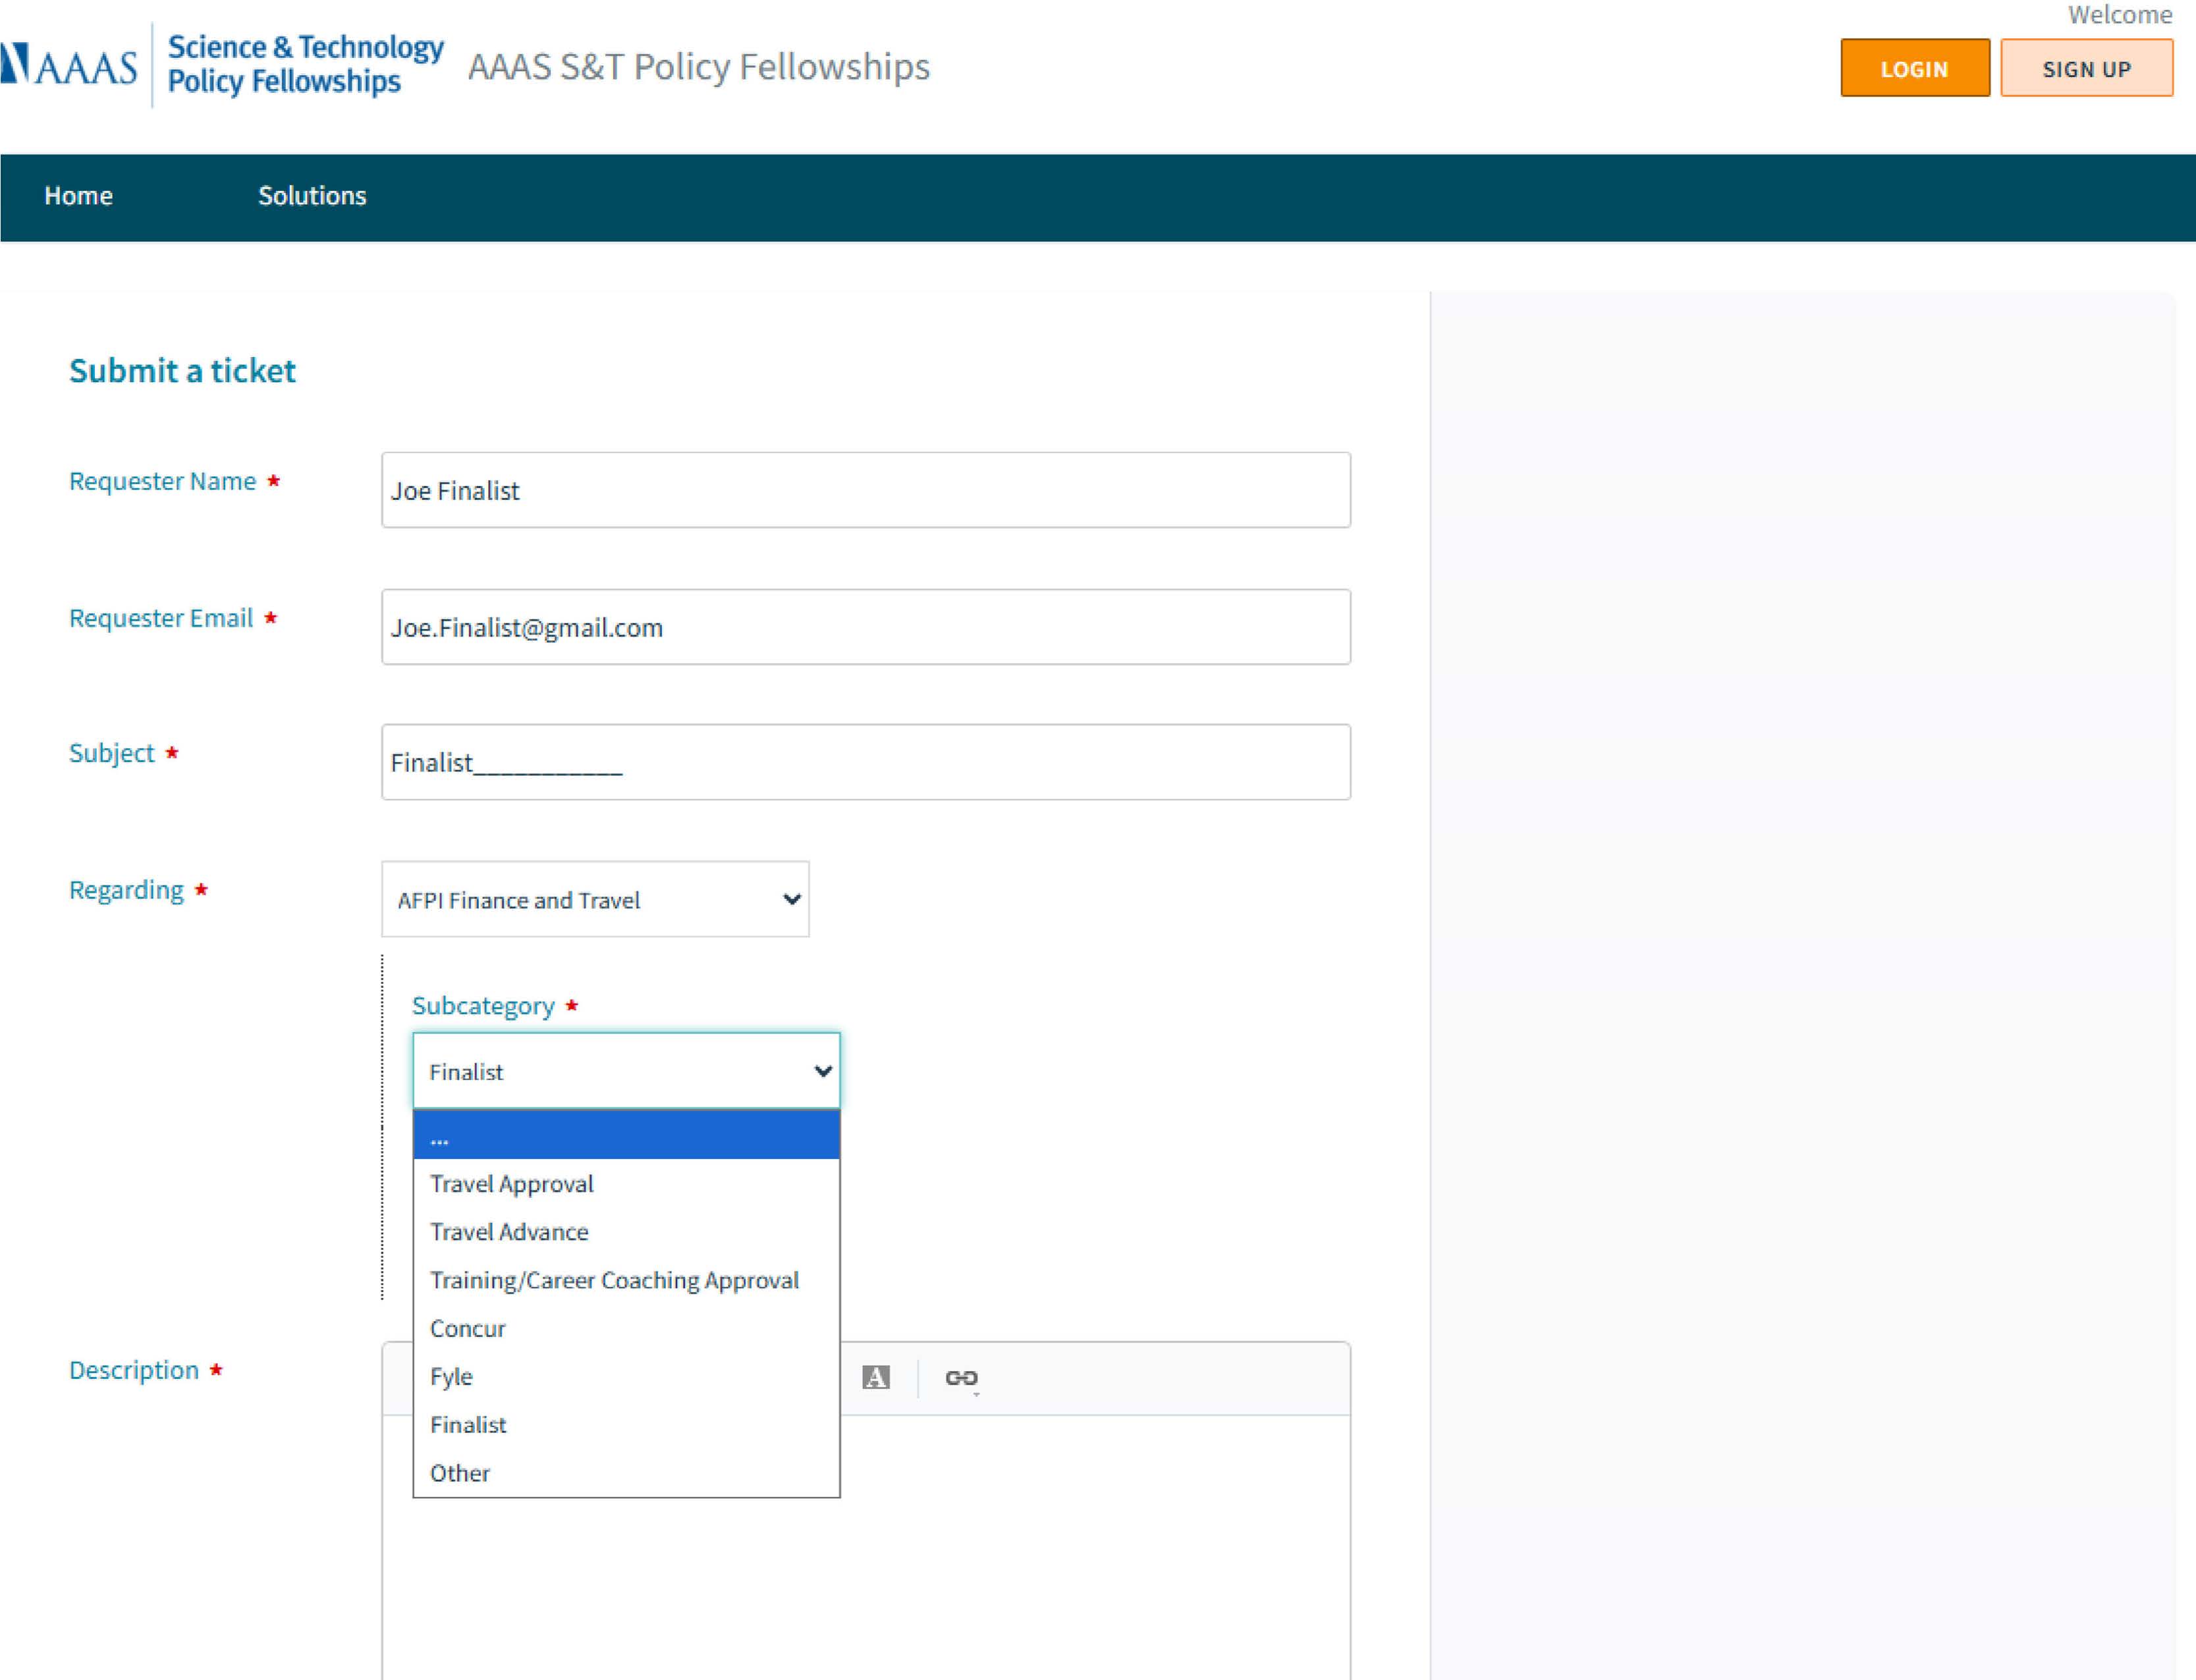2196x1680 pixels.
Task: Click into the Subject text box
Action: (865, 762)
